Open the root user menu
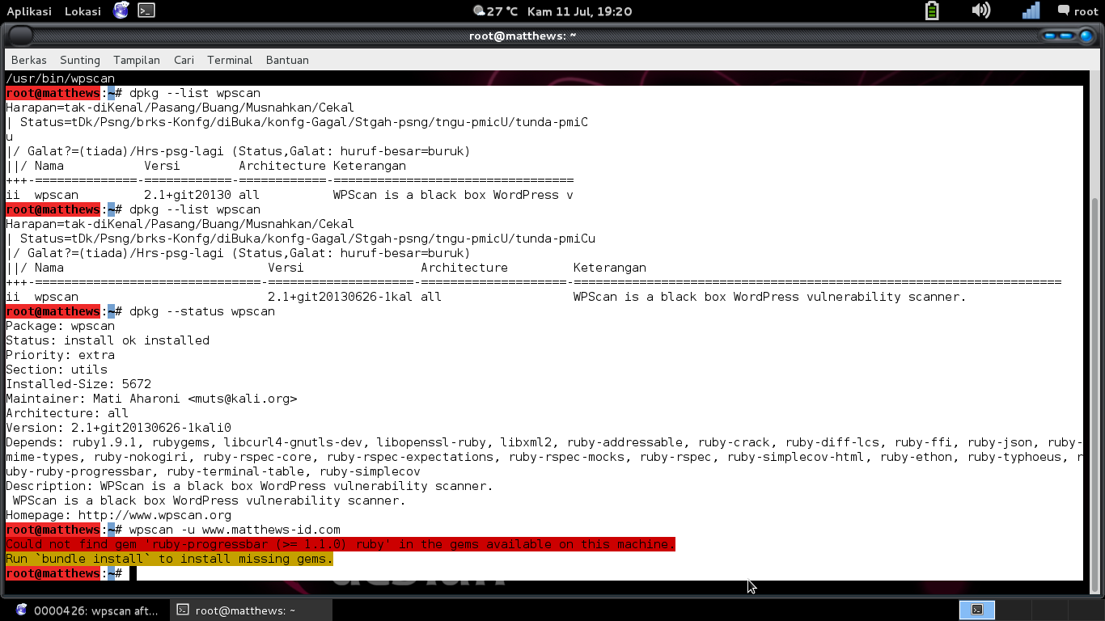The image size is (1105, 621). [1086, 11]
